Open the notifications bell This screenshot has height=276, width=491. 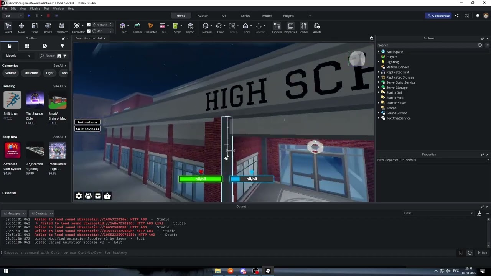pyautogui.click(x=478, y=16)
